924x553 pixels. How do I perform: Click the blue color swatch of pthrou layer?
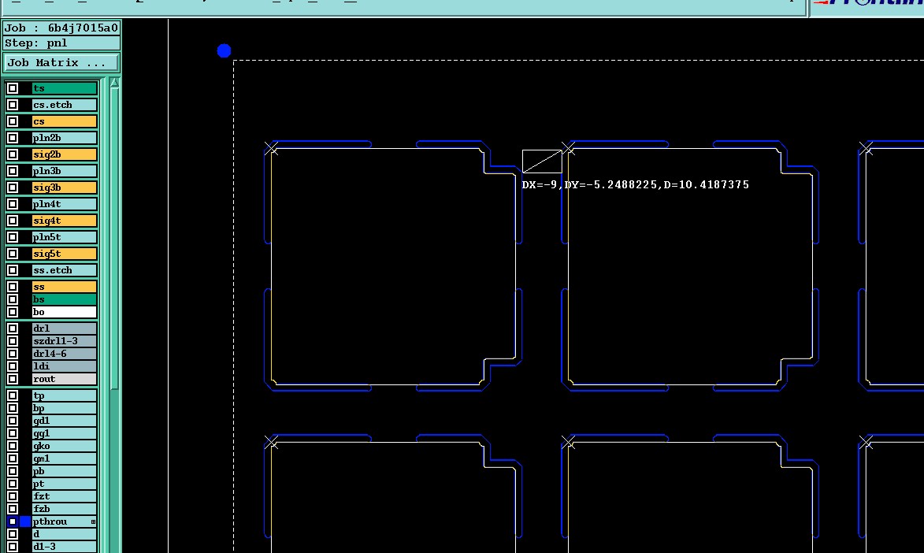tap(24, 521)
